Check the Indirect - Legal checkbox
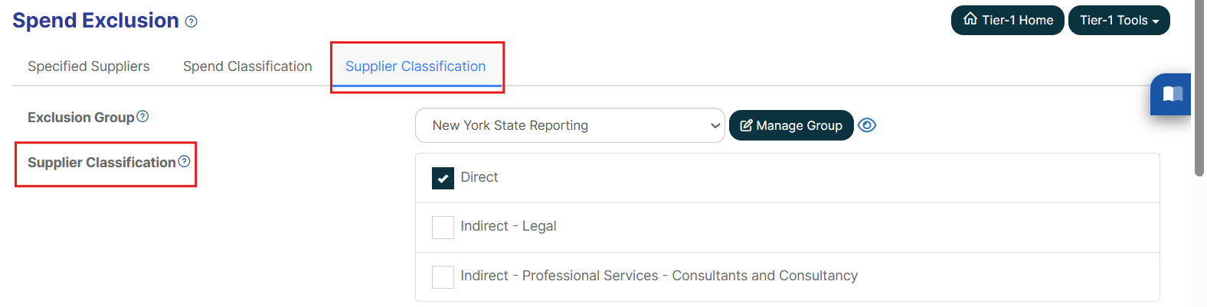Viewport: 1207px width, 307px height. coord(443,228)
